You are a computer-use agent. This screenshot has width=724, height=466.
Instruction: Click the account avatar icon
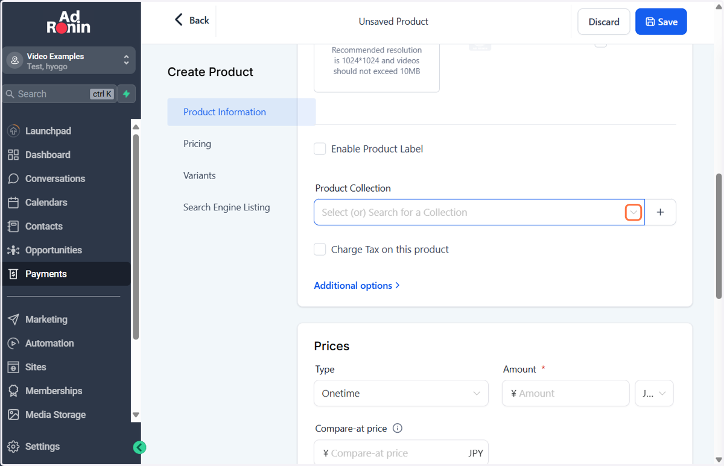(14, 60)
